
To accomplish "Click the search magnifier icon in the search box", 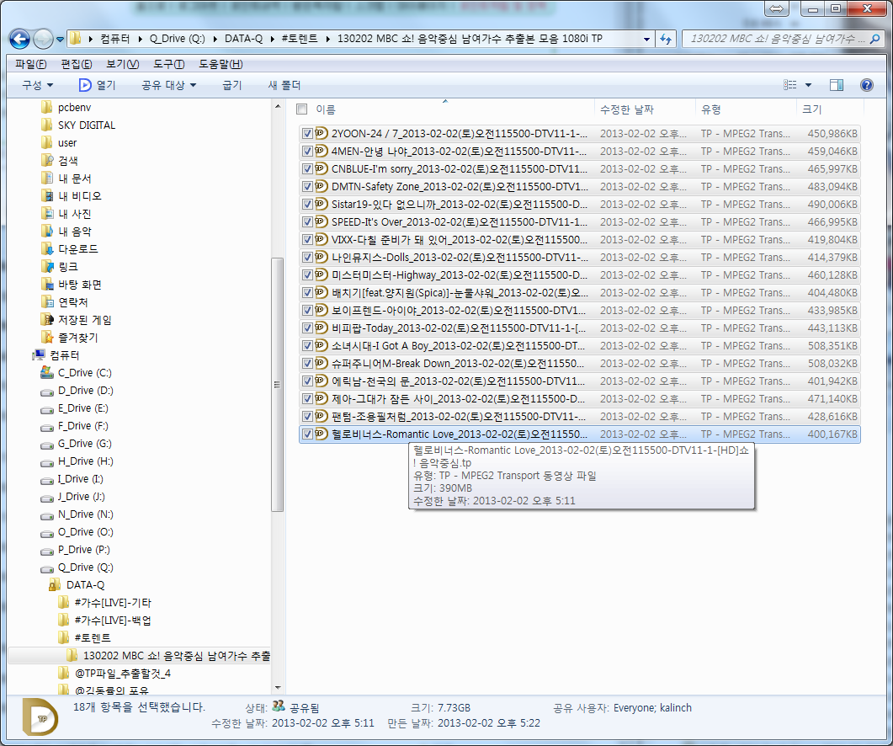I will [x=875, y=38].
